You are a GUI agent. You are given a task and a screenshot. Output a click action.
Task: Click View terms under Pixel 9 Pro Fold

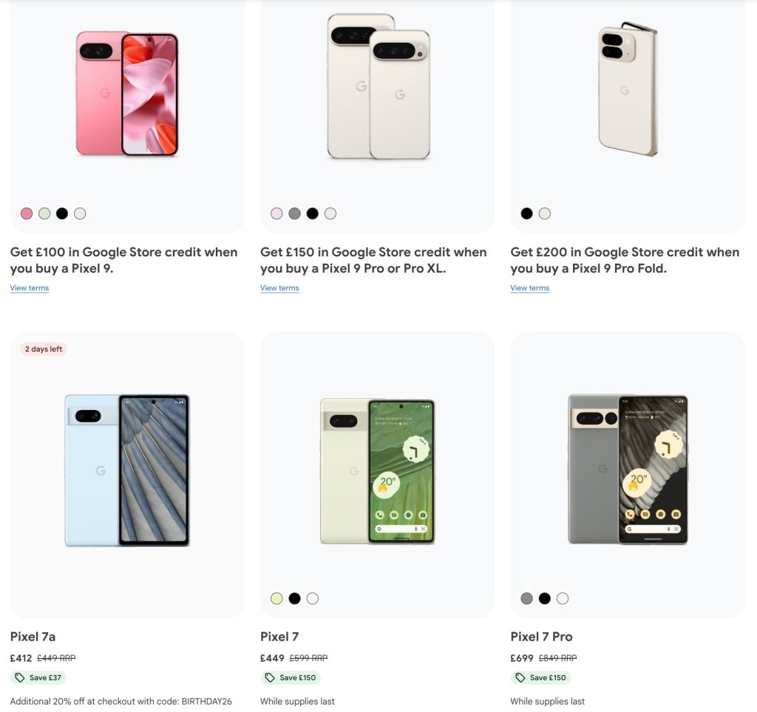click(529, 288)
